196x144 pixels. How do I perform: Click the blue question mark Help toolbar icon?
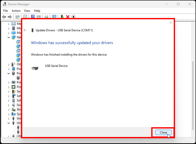click(x=33, y=17)
